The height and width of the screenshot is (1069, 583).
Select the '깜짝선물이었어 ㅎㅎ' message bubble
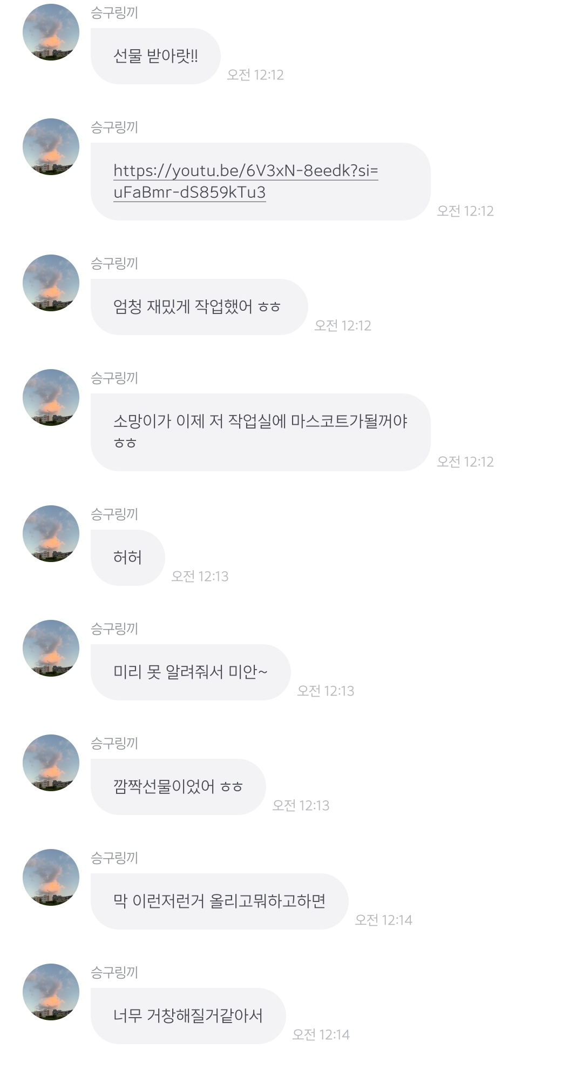pos(178,787)
